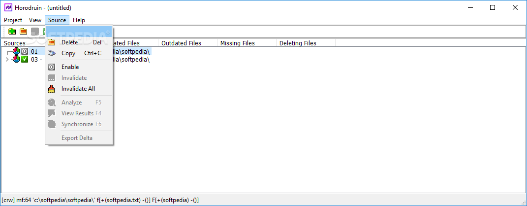
Task: Click the power icon beside Enable
Action: (x=52, y=67)
